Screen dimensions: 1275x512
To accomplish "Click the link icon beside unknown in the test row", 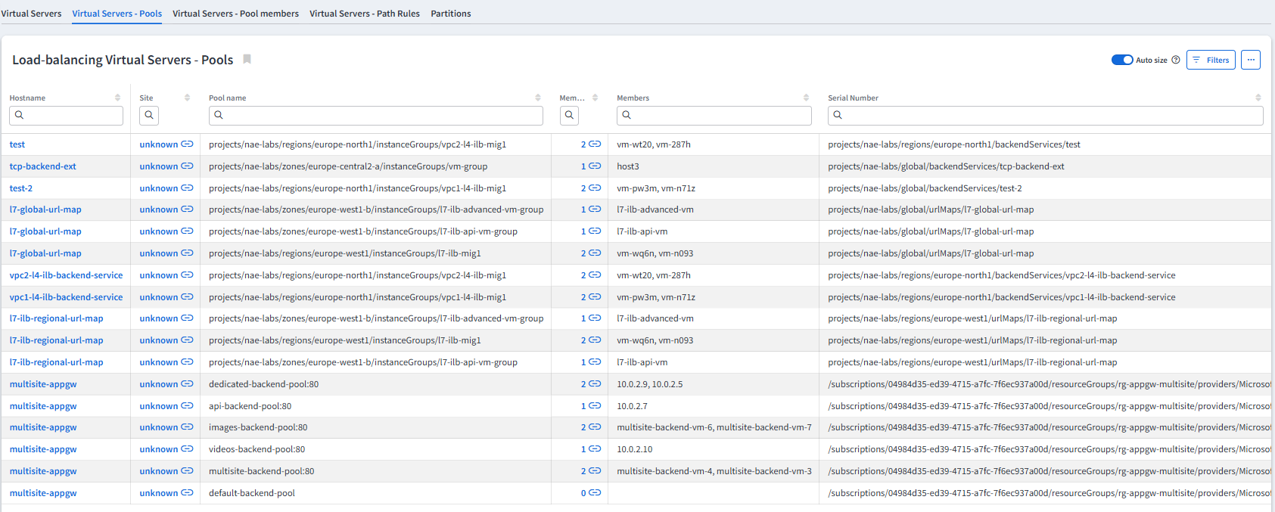I will 187,144.
